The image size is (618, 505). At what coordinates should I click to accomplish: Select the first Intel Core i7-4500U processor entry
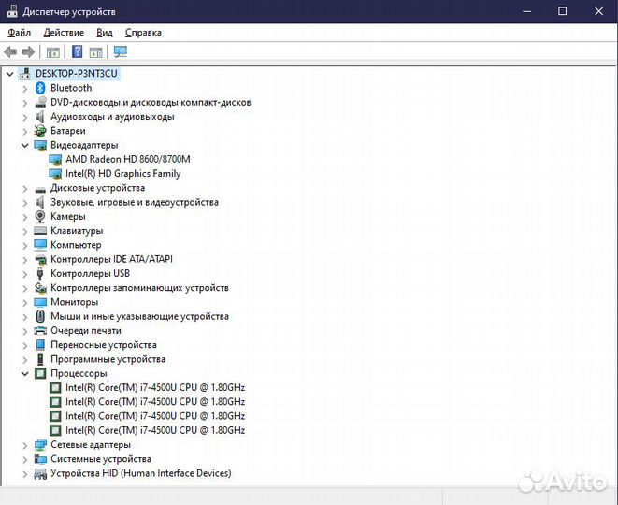click(x=155, y=387)
